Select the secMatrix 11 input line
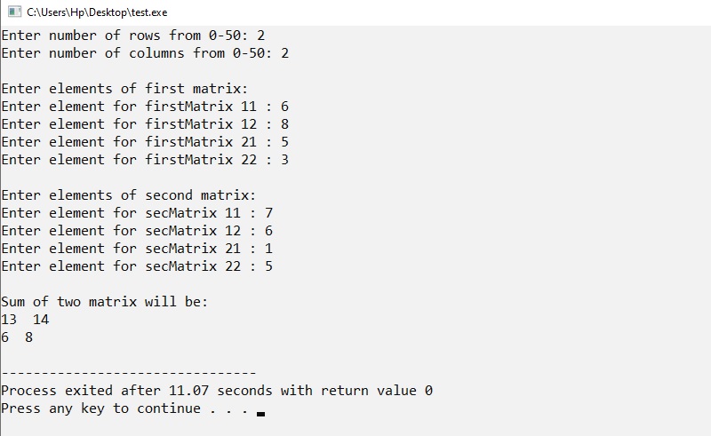Viewport: 711px width, 436px height. pos(137,212)
